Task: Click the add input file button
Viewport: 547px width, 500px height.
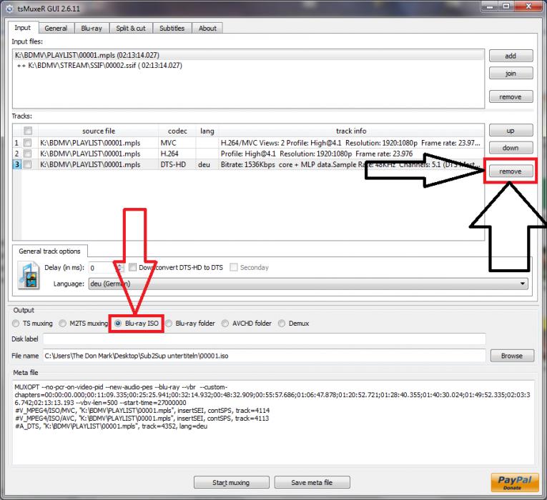Action: (x=511, y=56)
